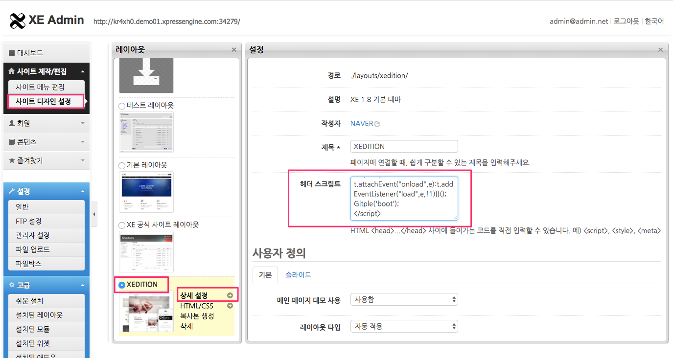Viewport: 673px width, 358px height.
Task: Click 삭제 for XEDITION layout
Action: point(186,326)
